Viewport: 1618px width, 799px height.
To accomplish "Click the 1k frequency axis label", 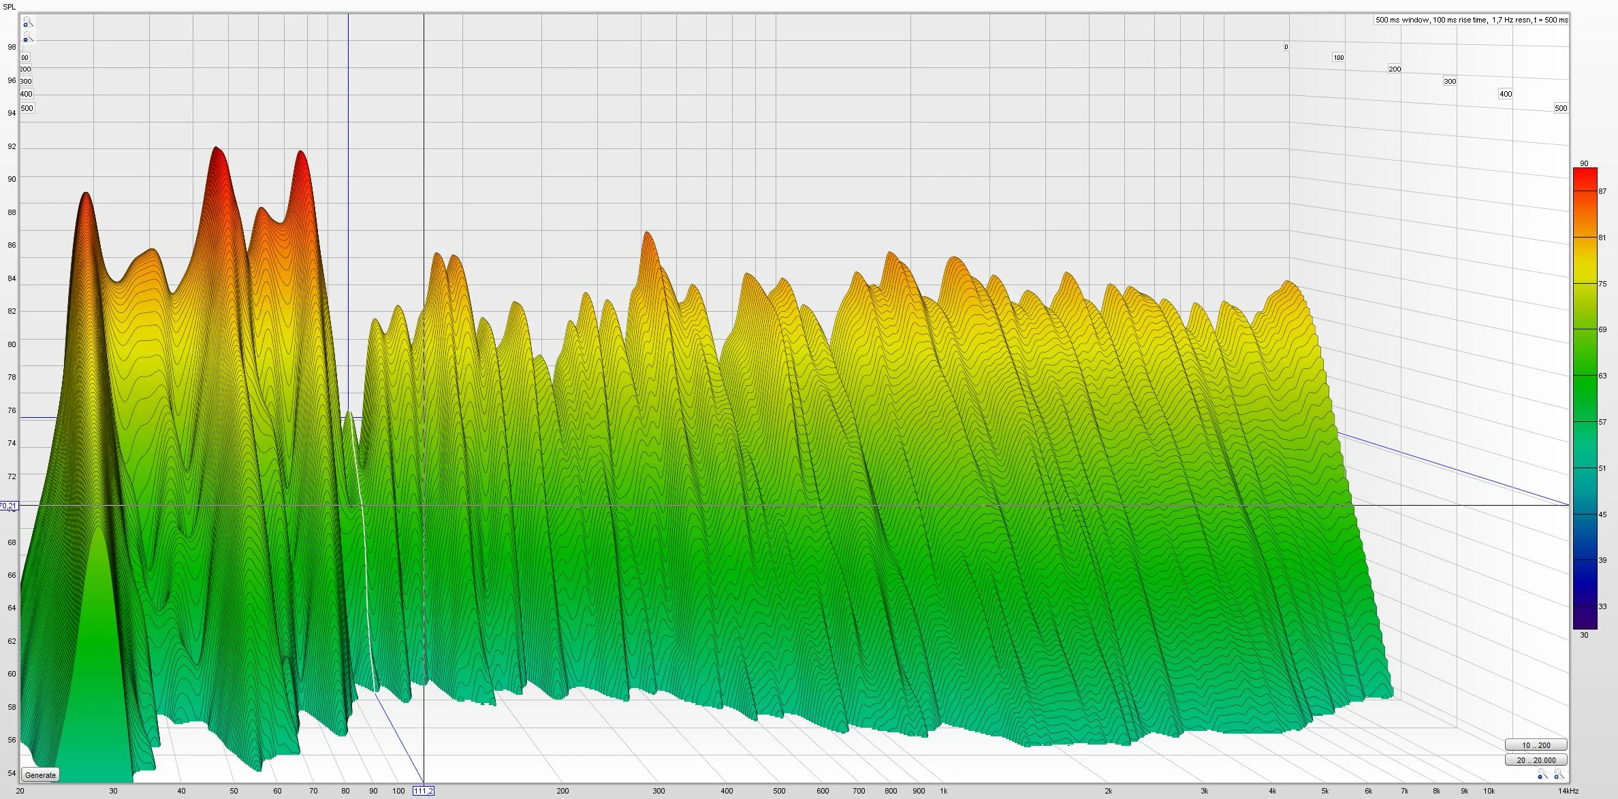I will tap(943, 791).
